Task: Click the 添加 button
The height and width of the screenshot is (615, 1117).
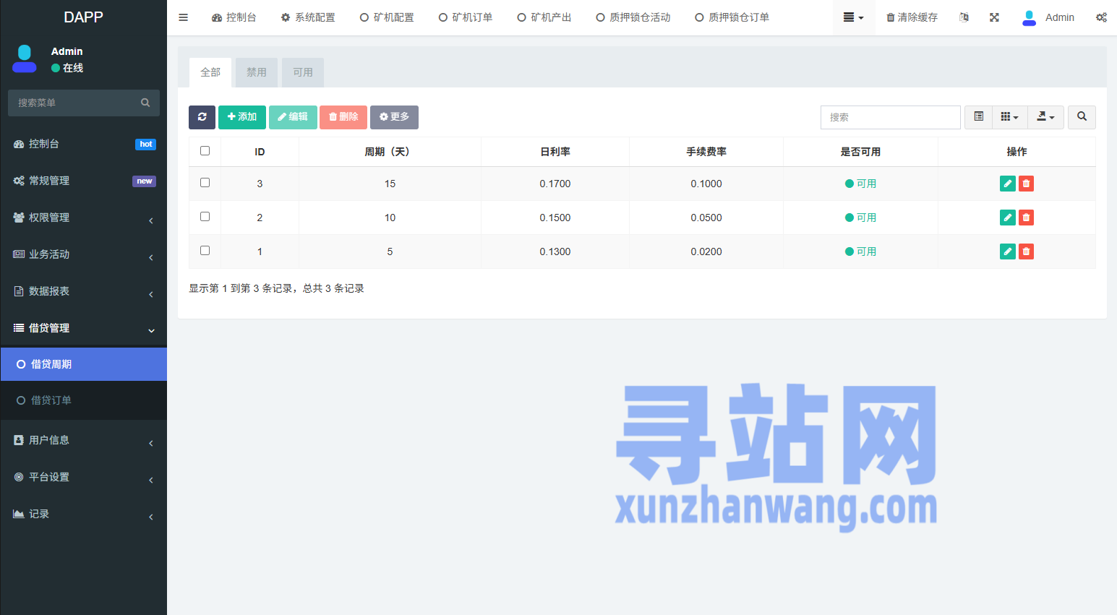Action: pyautogui.click(x=241, y=117)
